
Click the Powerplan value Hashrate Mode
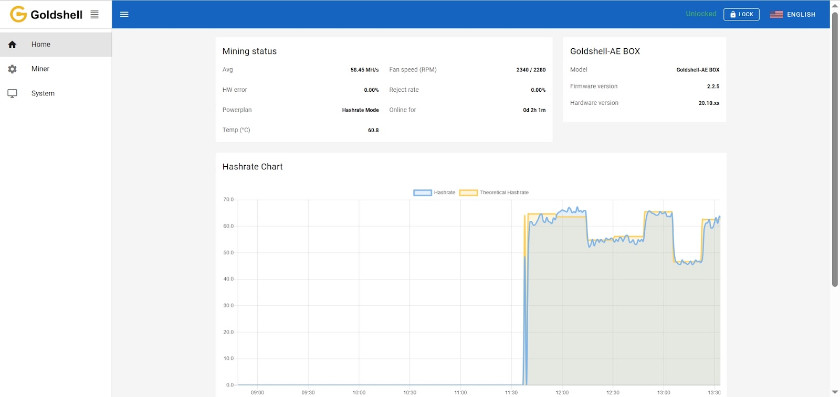[360, 110]
